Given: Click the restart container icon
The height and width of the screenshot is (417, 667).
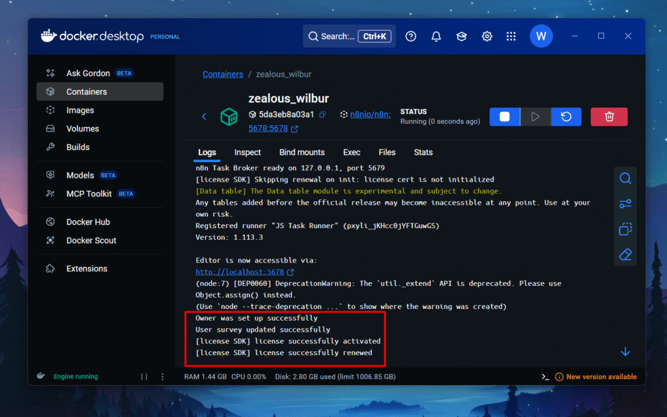Looking at the screenshot, I should 566,117.
